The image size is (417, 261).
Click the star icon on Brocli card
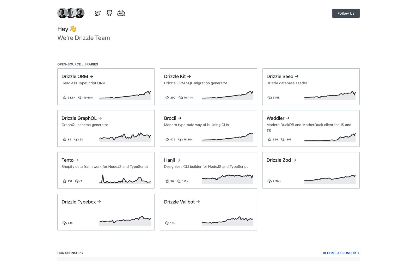pos(167,139)
